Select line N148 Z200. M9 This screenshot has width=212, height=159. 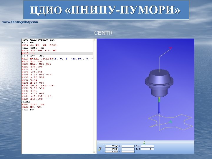point(33,104)
